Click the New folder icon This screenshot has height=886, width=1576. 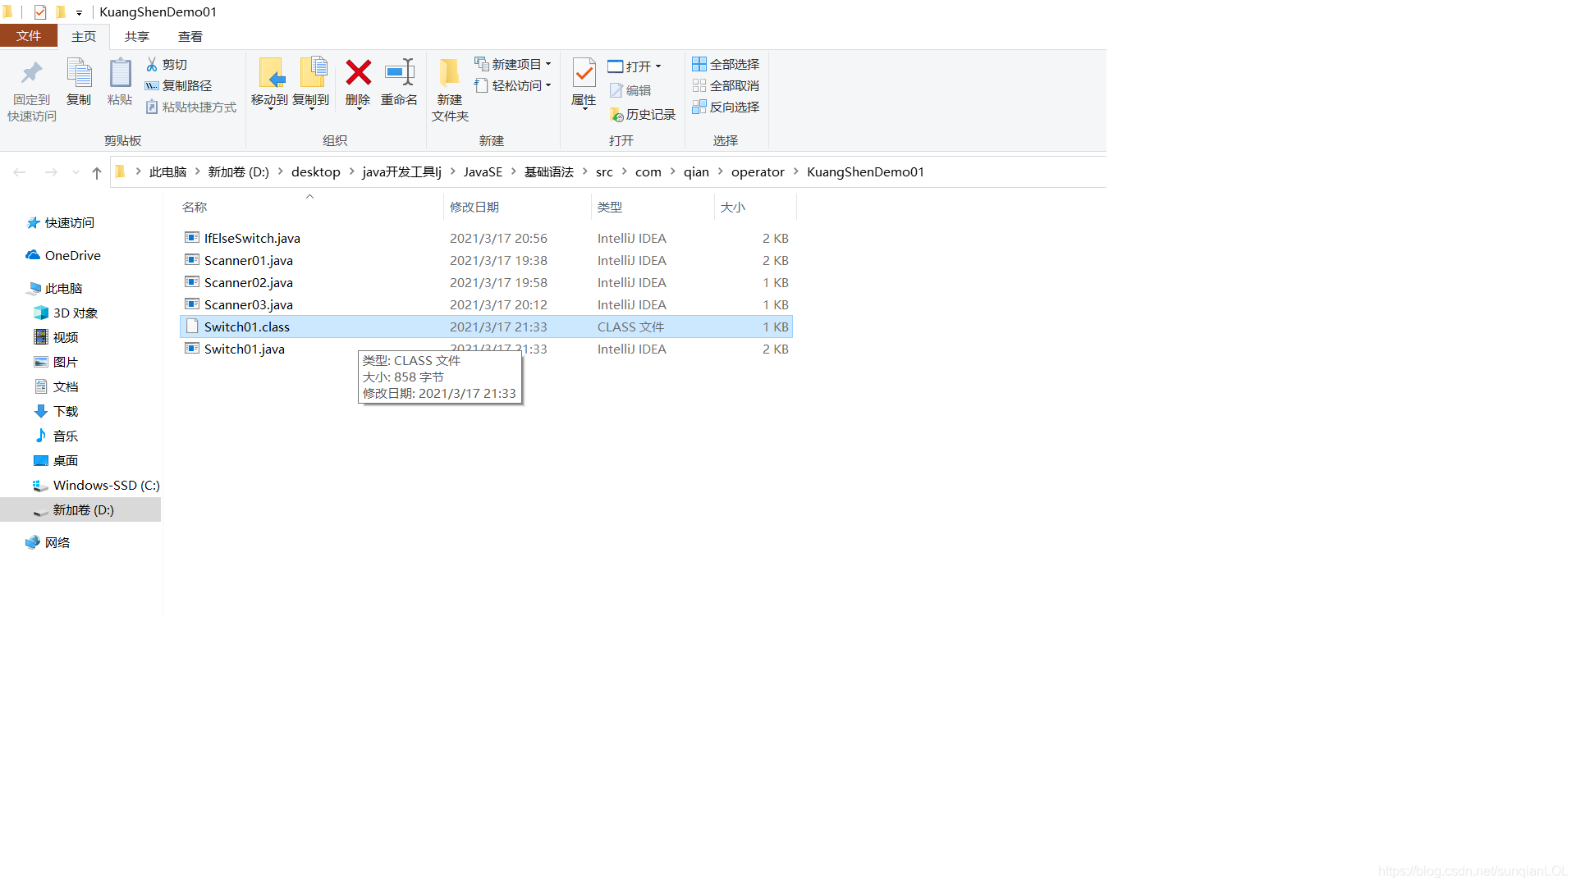tap(449, 73)
